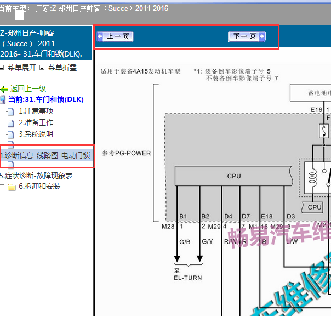Click the 适用于装备4A15发动机车型 note
The width and height of the screenshot is (331, 316).
(140, 71)
